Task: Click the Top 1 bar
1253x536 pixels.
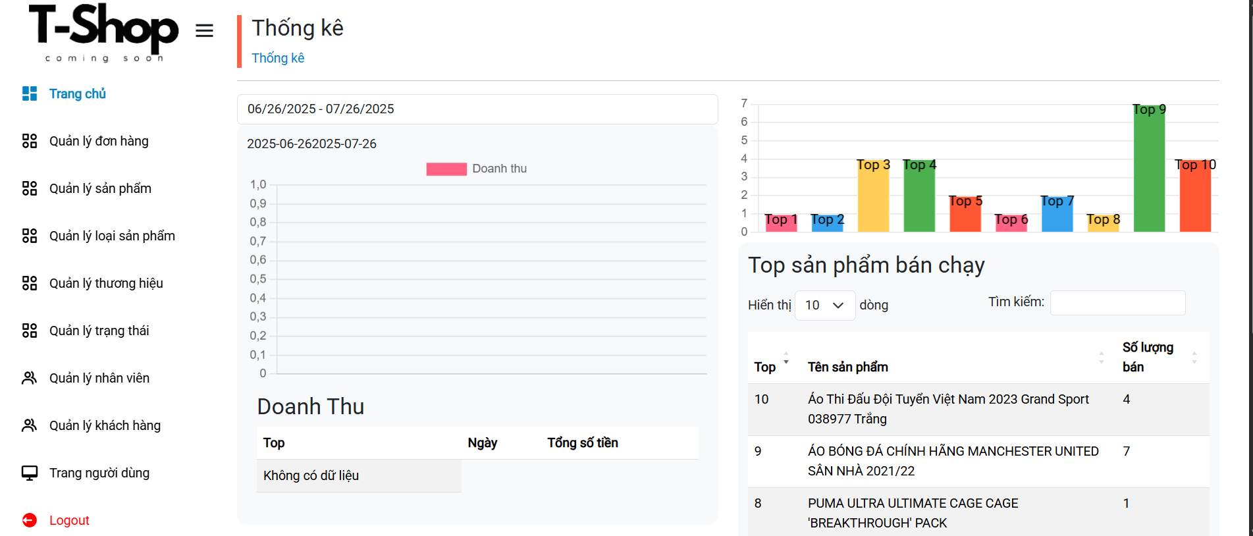Action: point(781,223)
